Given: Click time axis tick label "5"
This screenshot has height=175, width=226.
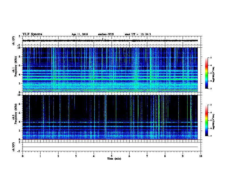Looking at the screenshot, I should click(112, 156).
